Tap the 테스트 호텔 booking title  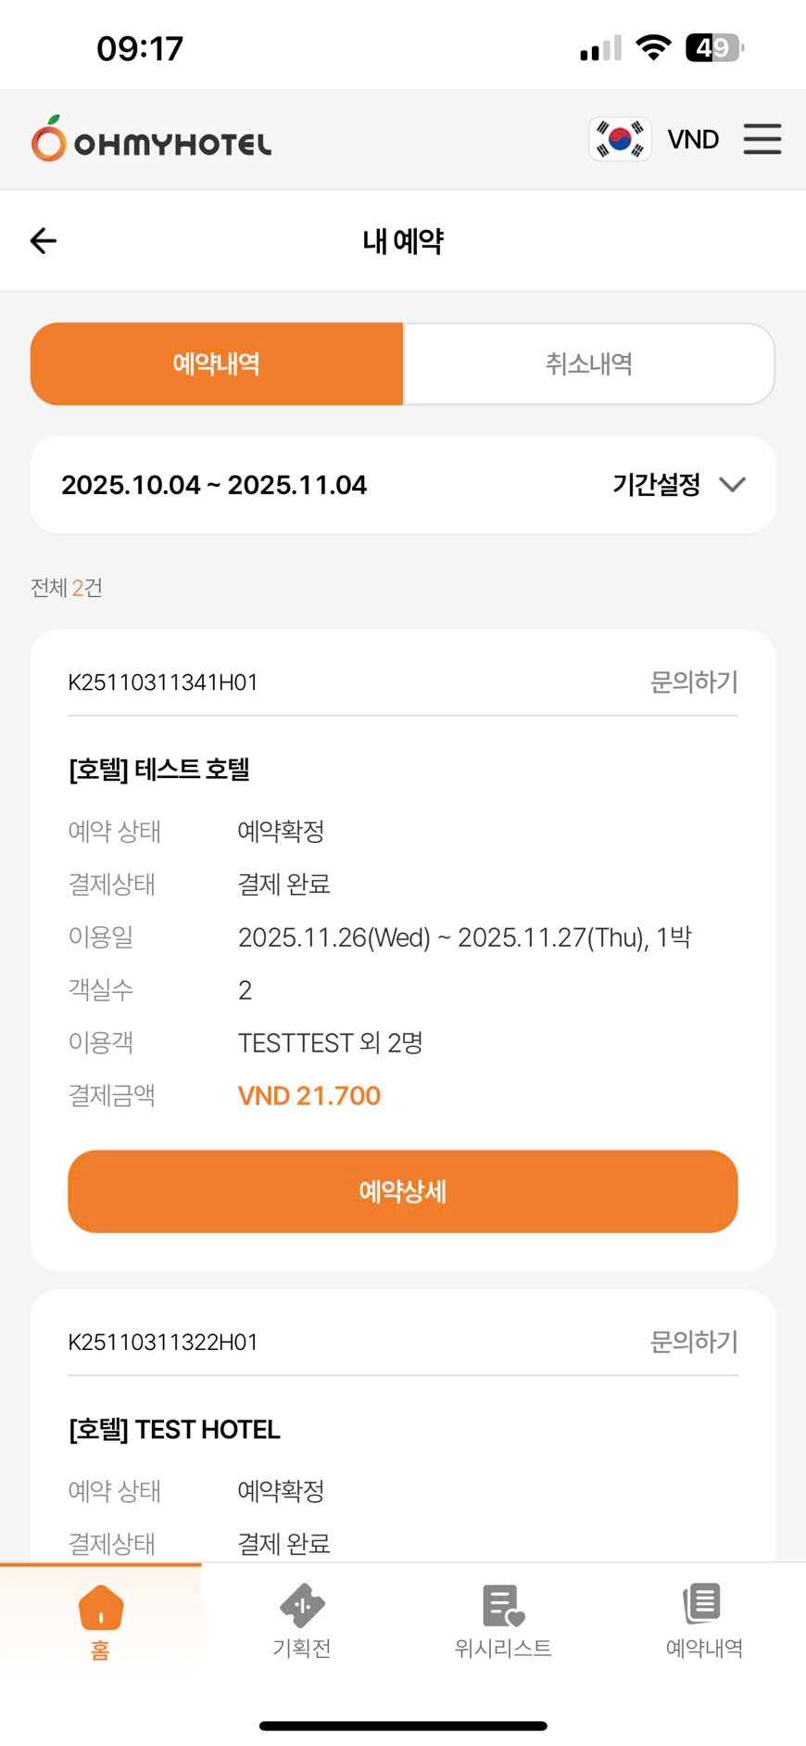point(159,770)
